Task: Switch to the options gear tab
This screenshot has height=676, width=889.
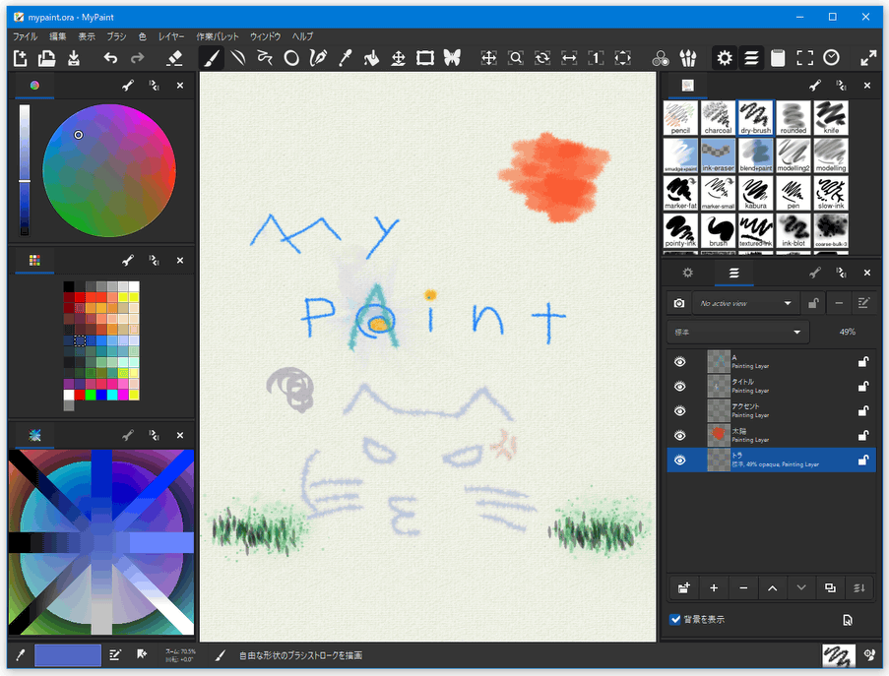Action: pos(688,274)
